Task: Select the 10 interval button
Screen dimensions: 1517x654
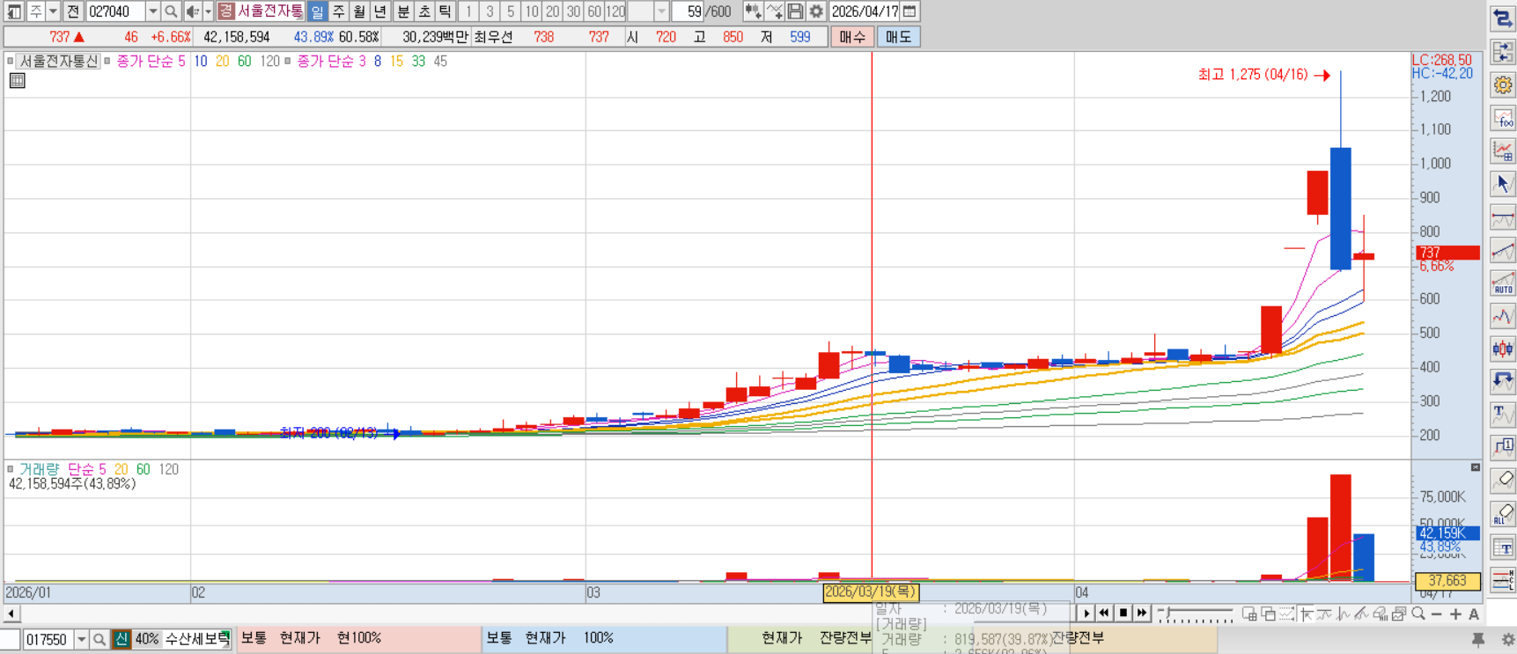Action: [x=532, y=11]
